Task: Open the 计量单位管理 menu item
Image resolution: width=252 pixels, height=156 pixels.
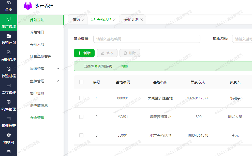Action: pos(40,57)
